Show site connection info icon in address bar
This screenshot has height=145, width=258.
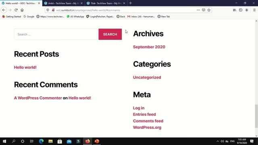tap(53, 10)
